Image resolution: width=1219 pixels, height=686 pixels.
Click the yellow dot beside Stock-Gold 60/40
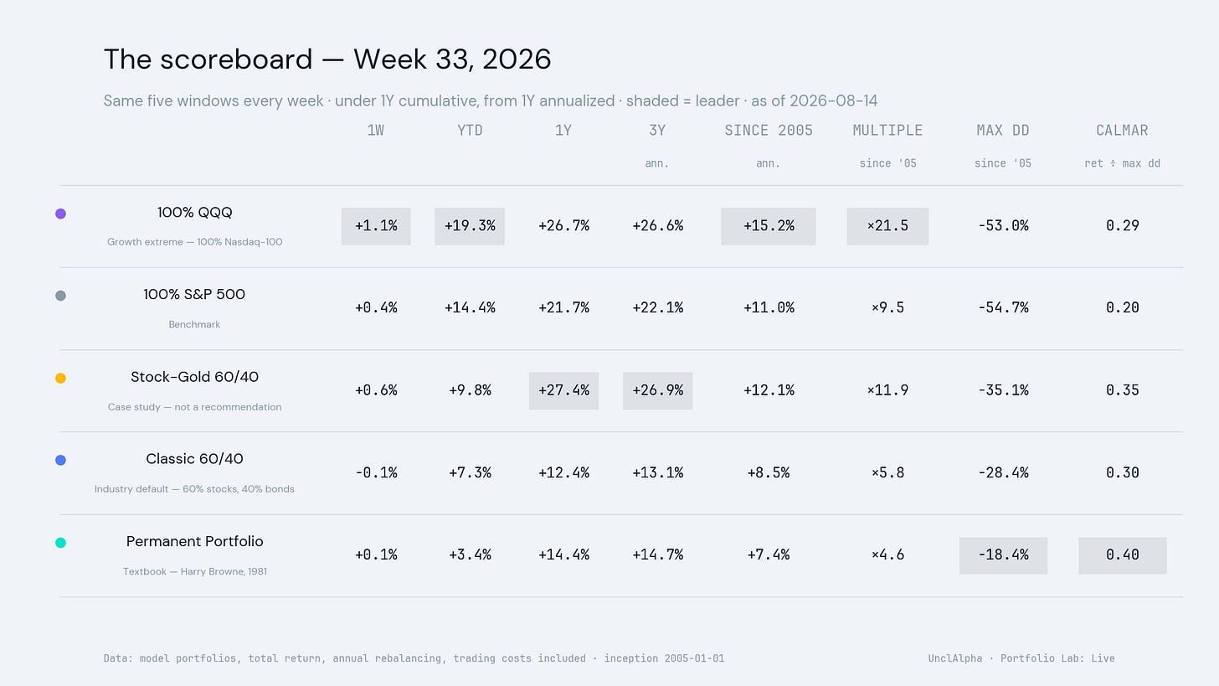click(x=60, y=378)
